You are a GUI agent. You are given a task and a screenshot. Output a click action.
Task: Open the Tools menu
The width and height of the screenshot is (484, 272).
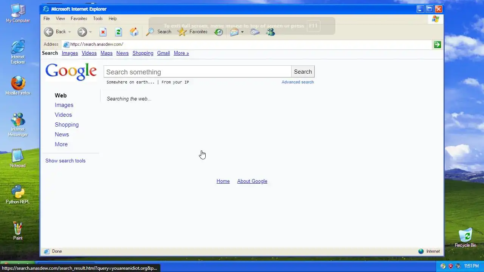98,19
